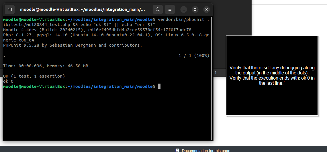Maximize the terminal window

coord(195,9)
